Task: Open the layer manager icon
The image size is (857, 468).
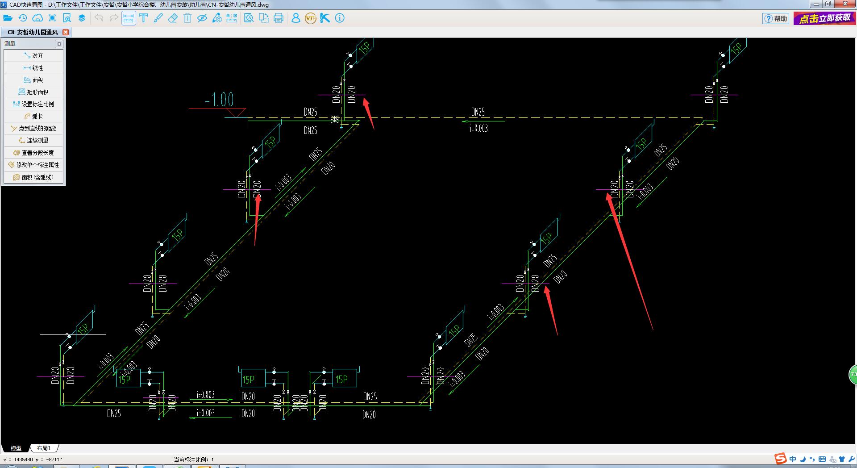Action: point(82,18)
